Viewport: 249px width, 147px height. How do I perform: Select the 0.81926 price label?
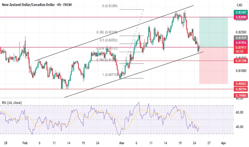[241, 42]
